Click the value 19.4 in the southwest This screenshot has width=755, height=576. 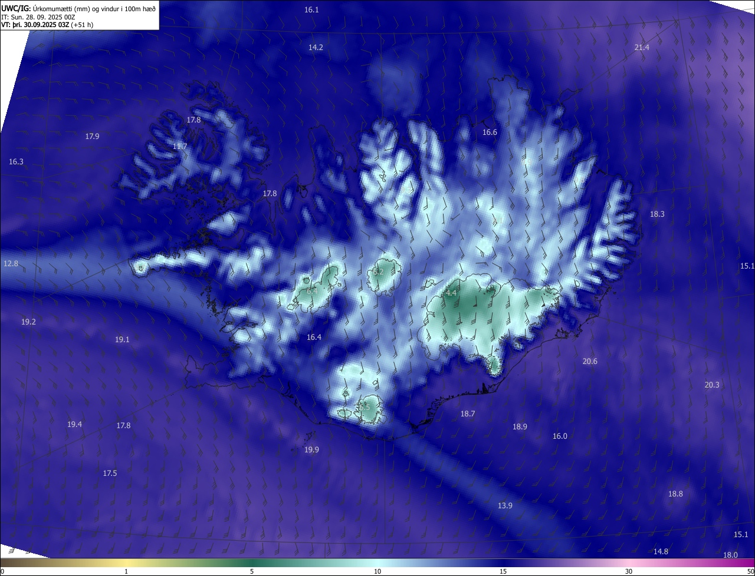pyautogui.click(x=74, y=425)
